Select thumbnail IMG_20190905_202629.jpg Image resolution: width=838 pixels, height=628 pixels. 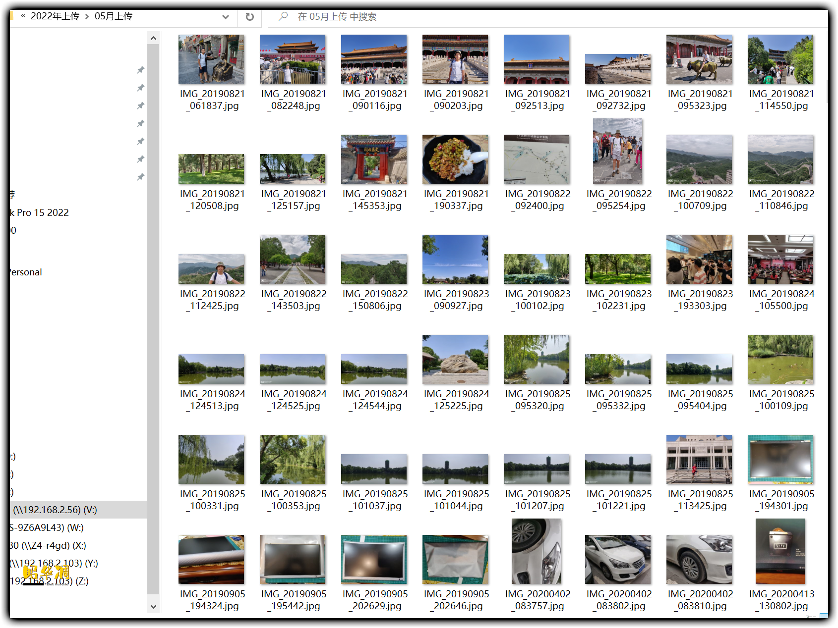coord(374,559)
